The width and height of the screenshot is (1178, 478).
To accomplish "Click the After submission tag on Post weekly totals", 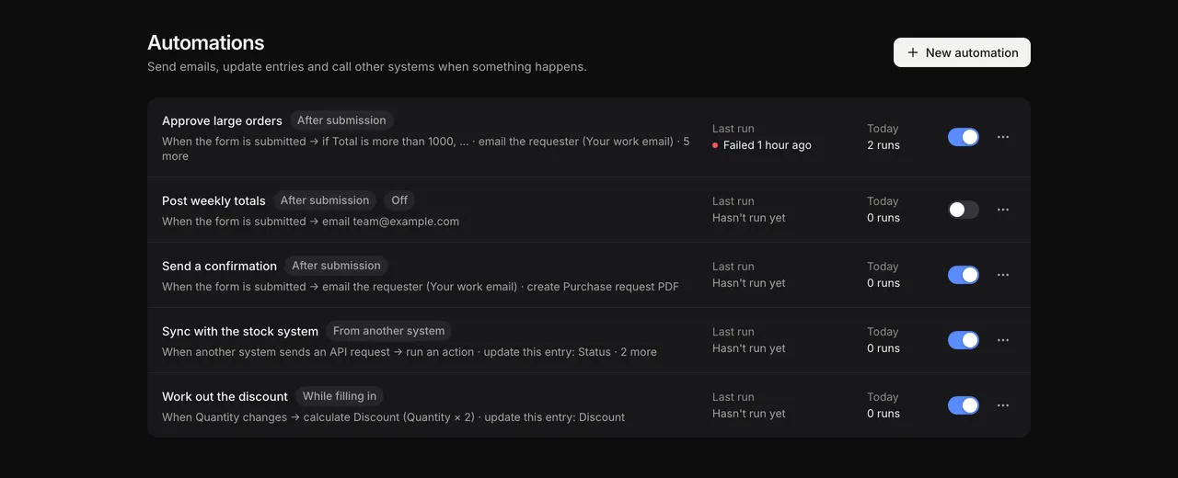I will (x=325, y=200).
